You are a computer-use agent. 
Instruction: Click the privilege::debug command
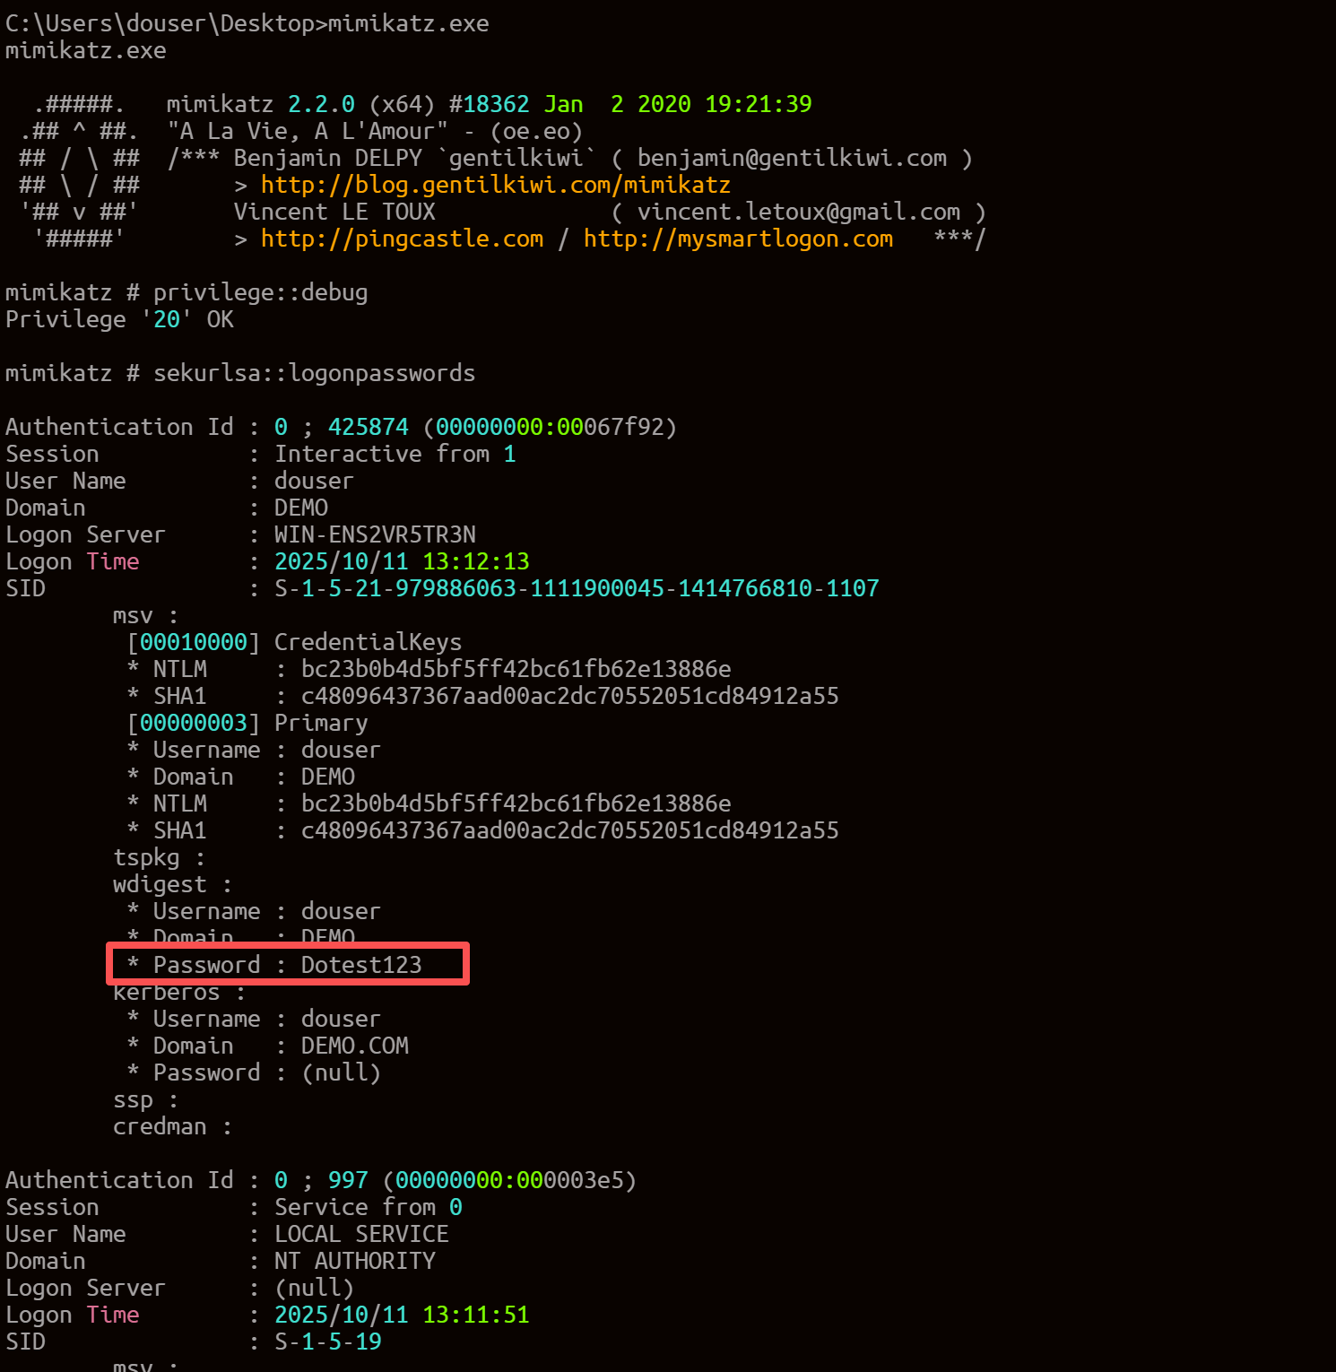coord(261,293)
